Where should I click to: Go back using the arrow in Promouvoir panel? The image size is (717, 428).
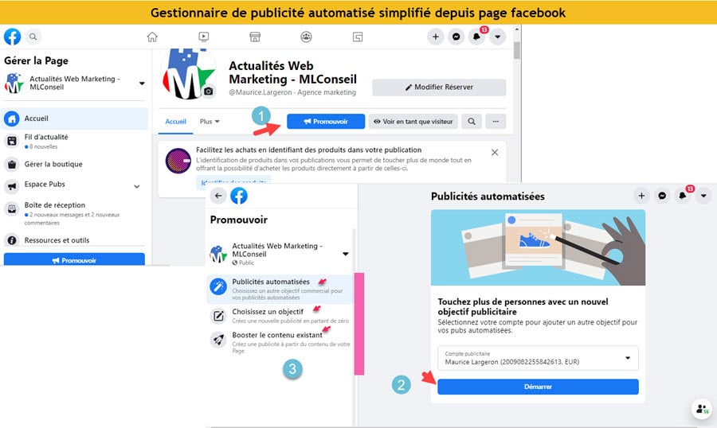[218, 196]
